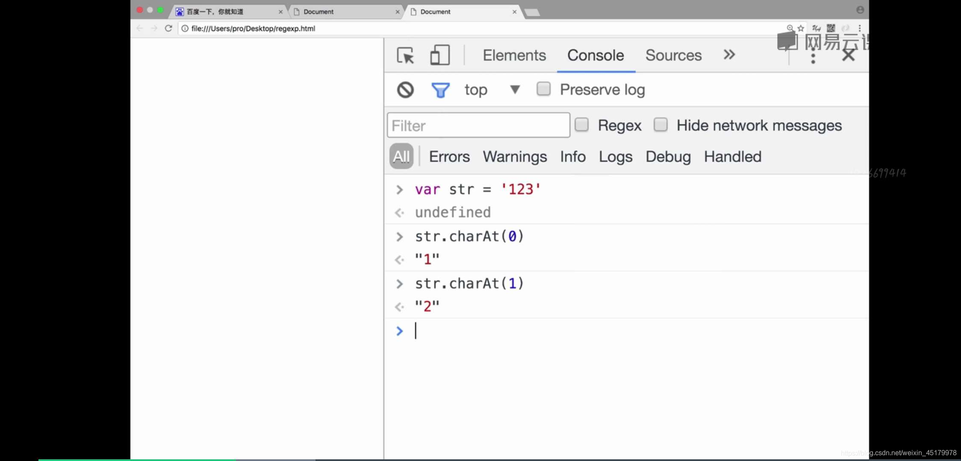Bookmark this page with star icon
This screenshot has width=961, height=461.
point(801,28)
